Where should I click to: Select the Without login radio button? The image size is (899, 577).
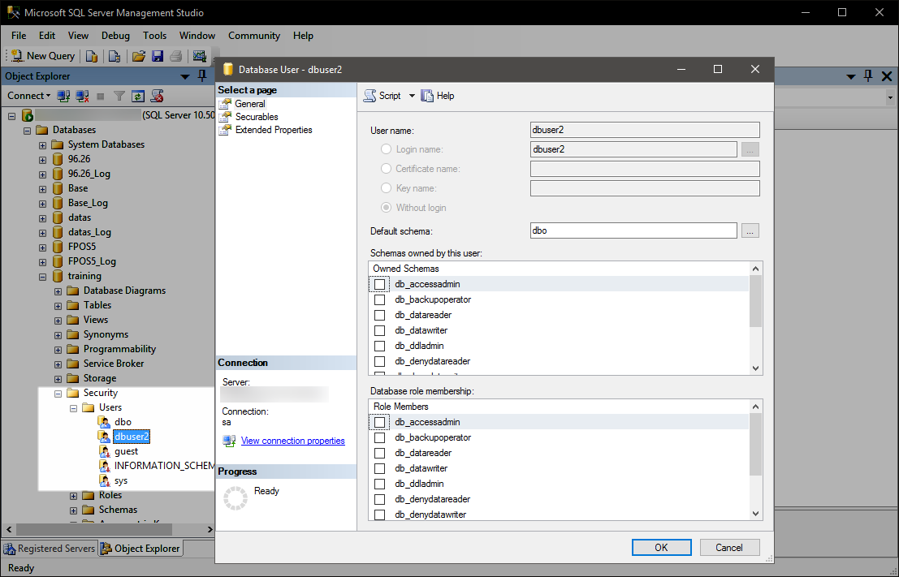386,208
